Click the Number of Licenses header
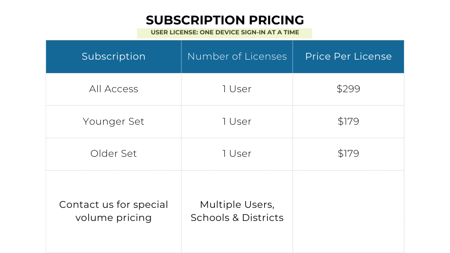The image size is (450, 253). 237,56
